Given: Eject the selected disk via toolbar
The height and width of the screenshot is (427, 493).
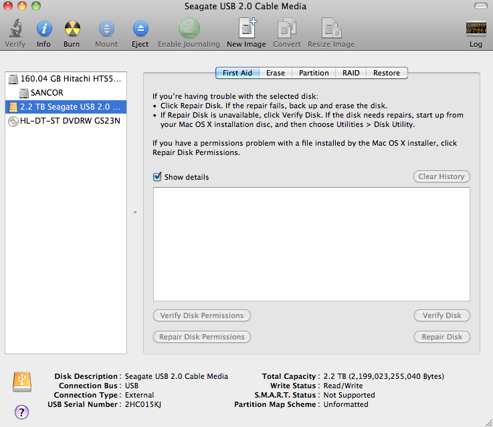Looking at the screenshot, I should tap(140, 29).
